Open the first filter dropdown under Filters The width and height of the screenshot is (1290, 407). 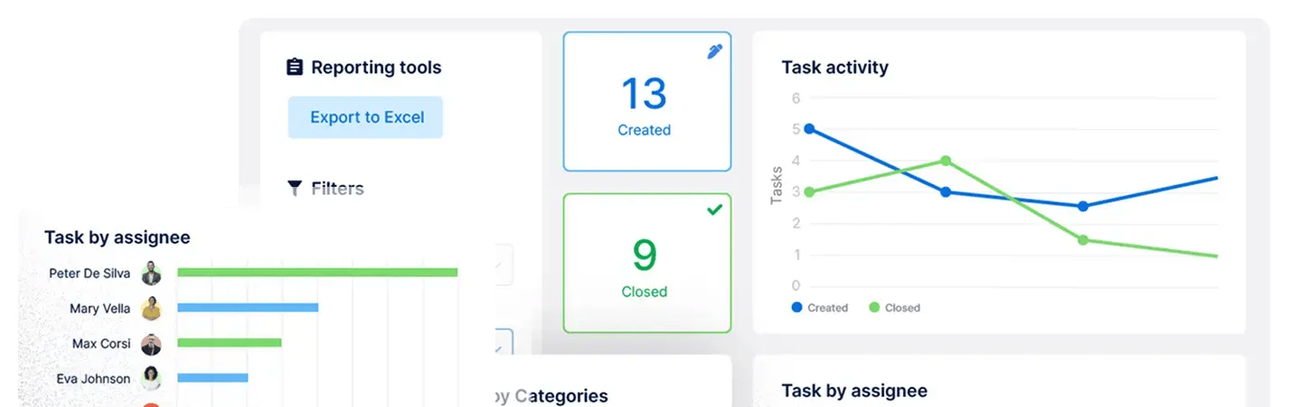tap(502, 266)
